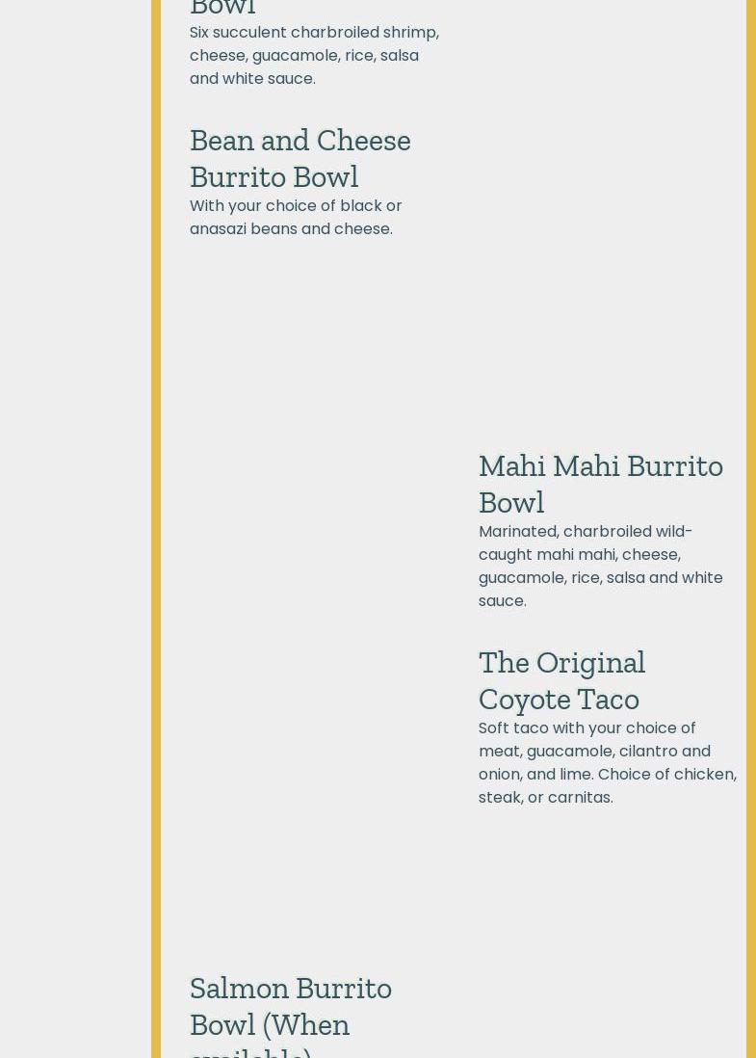
Task: Click the Salmon Burrito Bowl heading
Action: click(x=290, y=1006)
